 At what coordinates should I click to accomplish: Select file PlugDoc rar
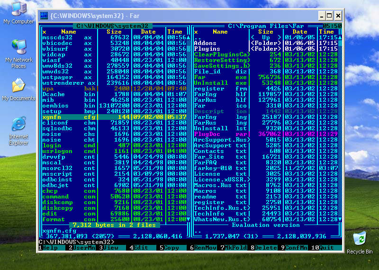pos(266,134)
